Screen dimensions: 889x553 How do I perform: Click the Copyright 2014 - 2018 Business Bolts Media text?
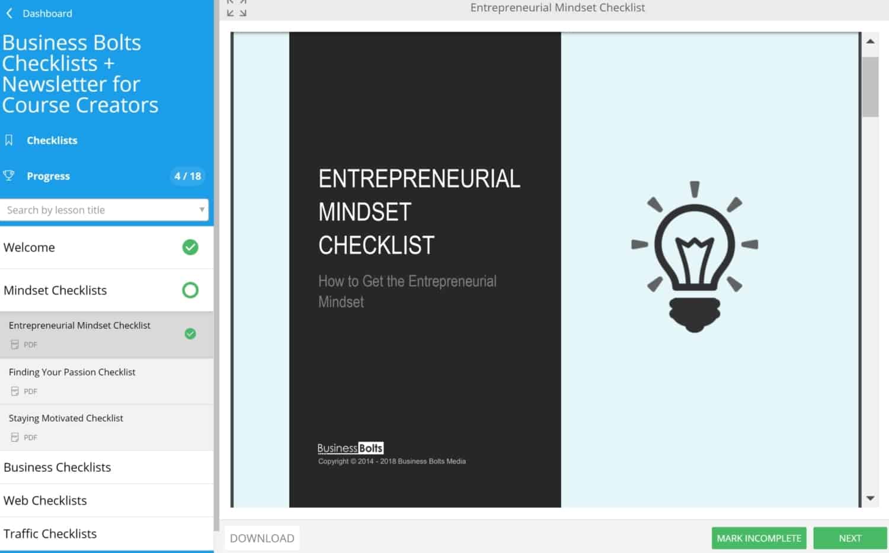(x=392, y=461)
